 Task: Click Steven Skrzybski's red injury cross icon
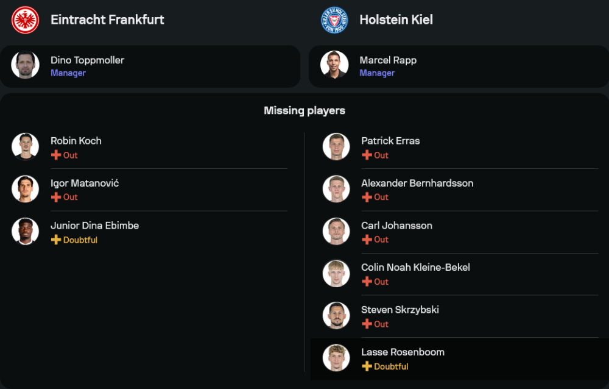click(x=367, y=324)
